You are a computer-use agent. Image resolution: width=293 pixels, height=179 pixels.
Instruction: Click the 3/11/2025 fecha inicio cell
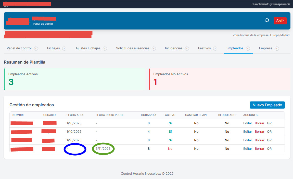[103, 148]
